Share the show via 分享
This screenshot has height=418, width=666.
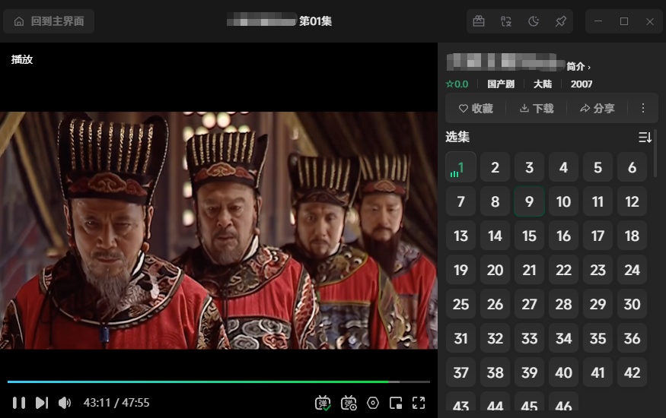(597, 109)
